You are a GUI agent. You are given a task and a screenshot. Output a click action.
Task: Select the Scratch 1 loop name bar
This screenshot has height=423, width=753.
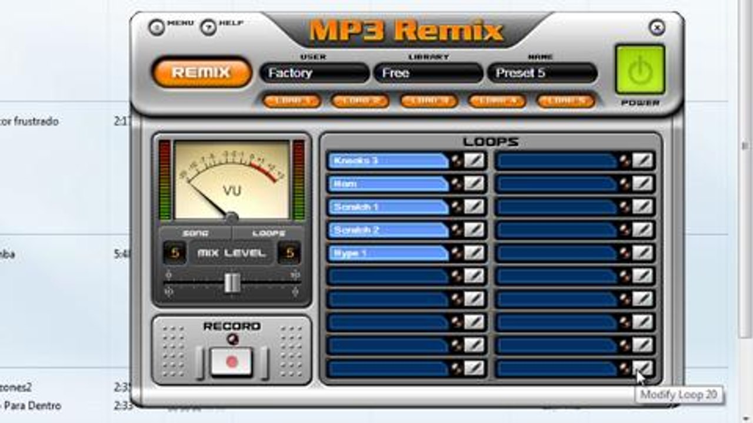388,207
